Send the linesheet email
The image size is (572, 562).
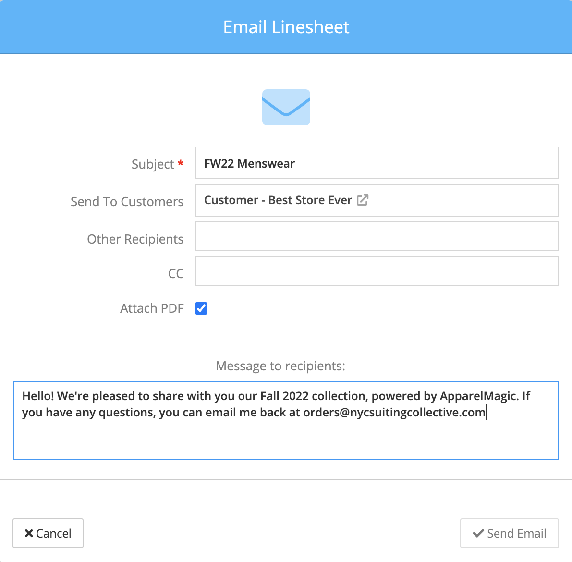click(509, 533)
